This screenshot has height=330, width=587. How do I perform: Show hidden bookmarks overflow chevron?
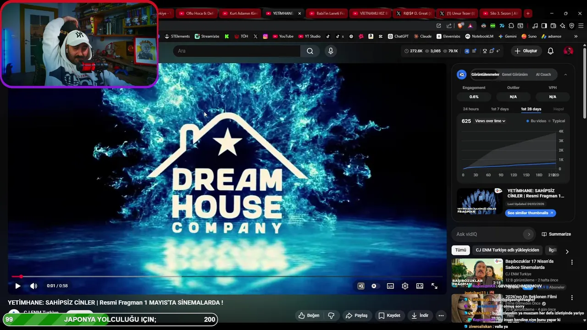pyautogui.click(x=576, y=36)
